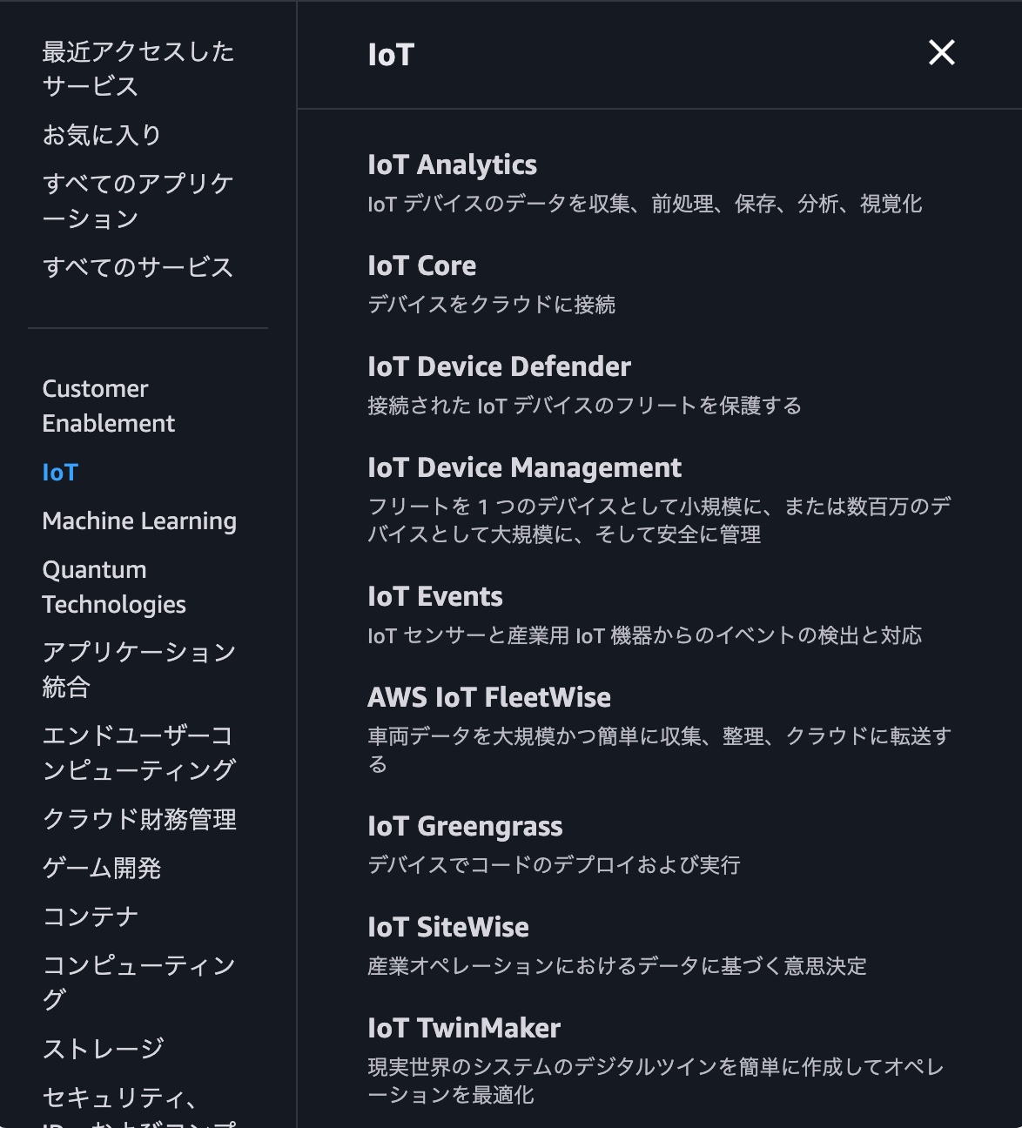
Task: Open IoT SiteWise service
Action: click(x=447, y=928)
